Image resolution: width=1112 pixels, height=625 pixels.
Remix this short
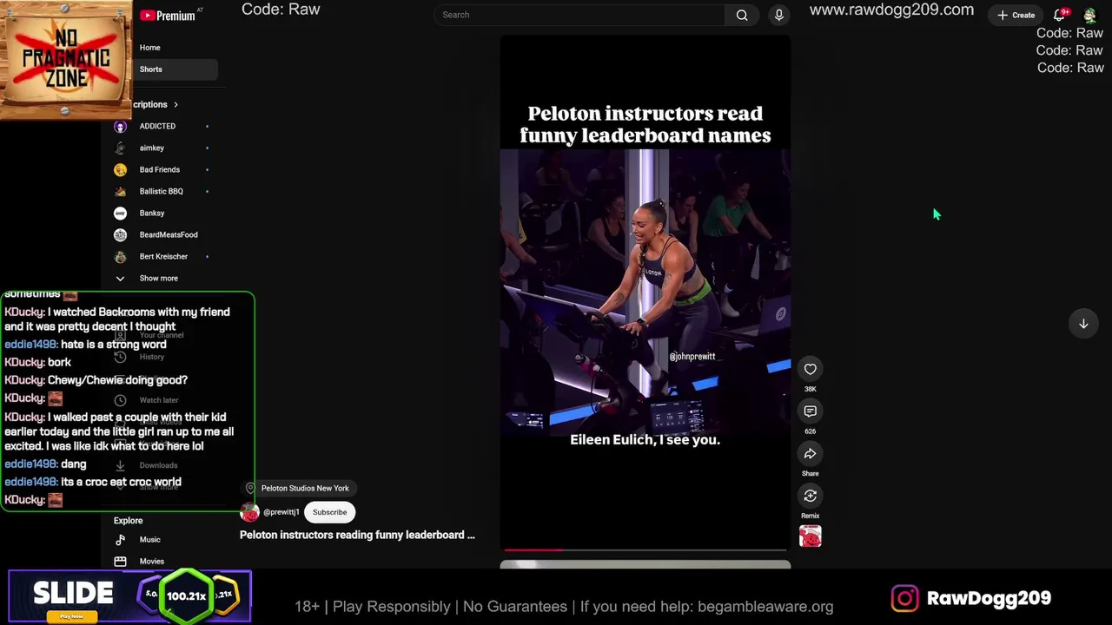coord(810,496)
